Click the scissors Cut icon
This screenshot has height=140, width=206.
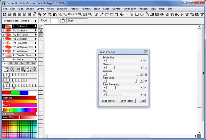tap(45, 14)
